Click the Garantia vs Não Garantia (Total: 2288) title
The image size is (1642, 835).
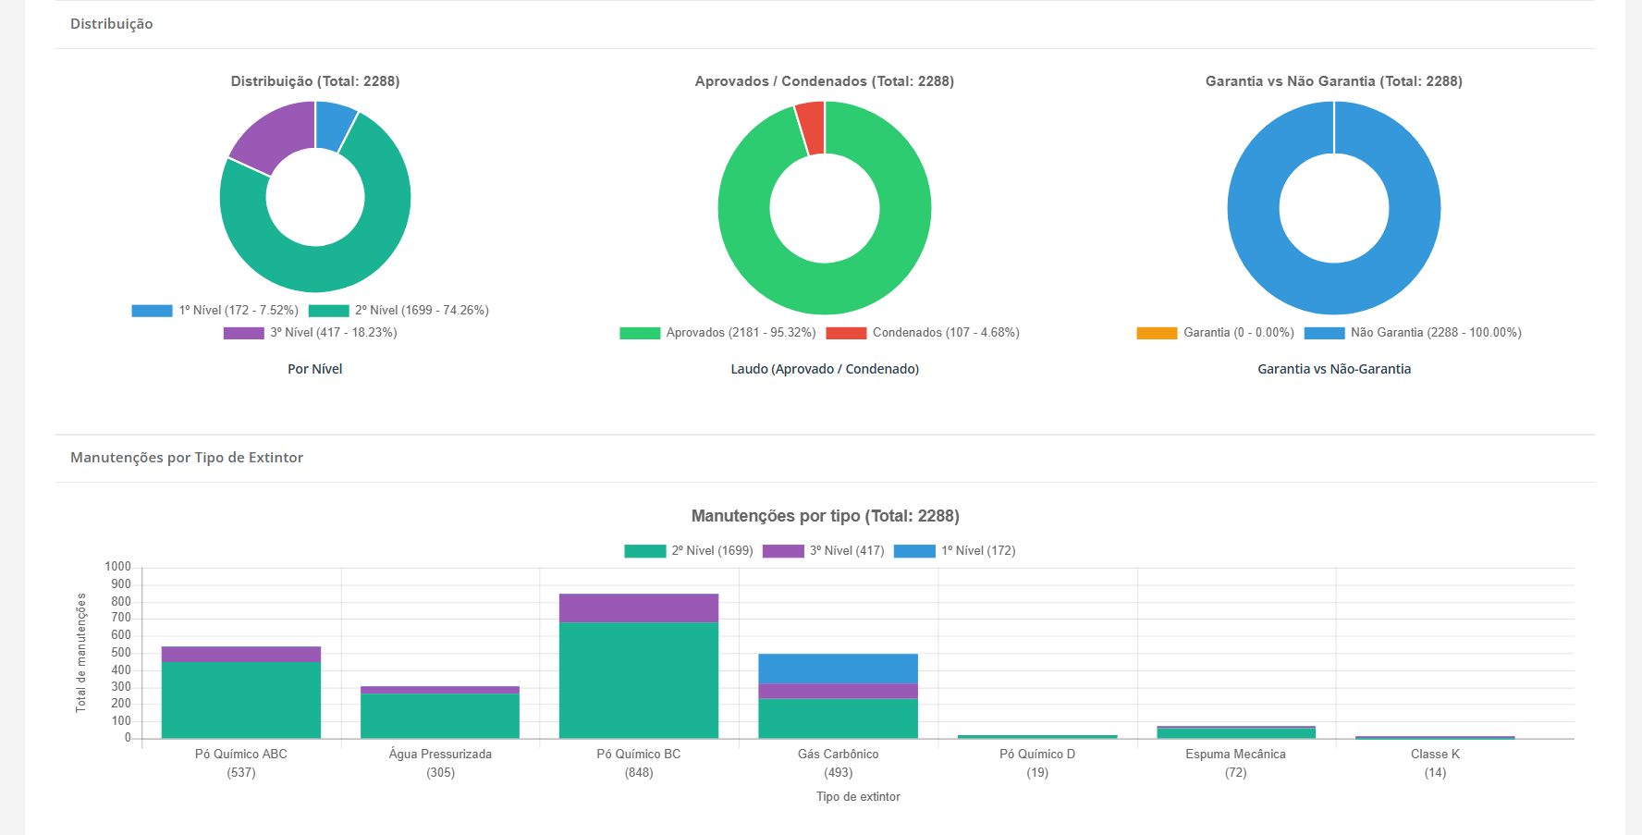tap(1334, 81)
